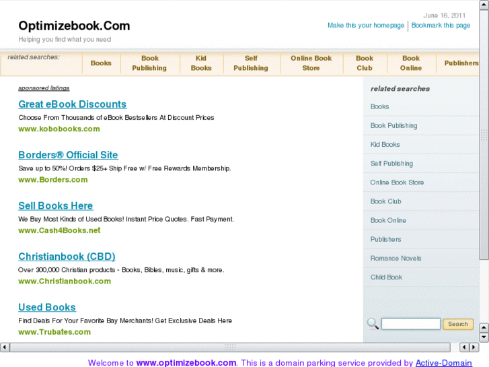Click Bookmark this page link
489x367 pixels.
[x=441, y=26]
